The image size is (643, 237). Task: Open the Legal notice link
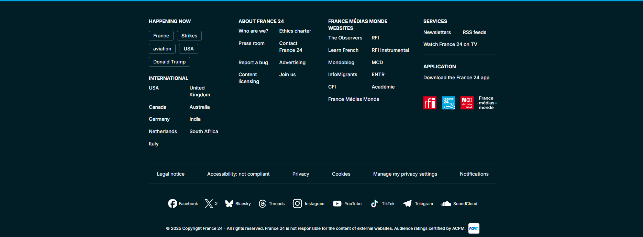pos(171,174)
